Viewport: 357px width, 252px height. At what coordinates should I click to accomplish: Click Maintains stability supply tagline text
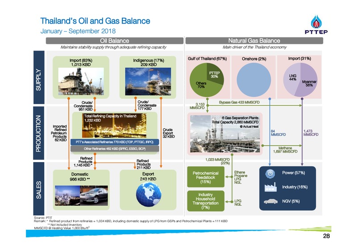113,47
